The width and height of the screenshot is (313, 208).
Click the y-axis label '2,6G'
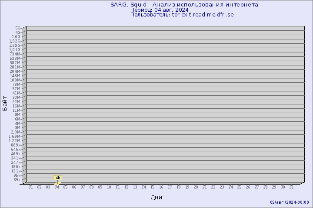pyautogui.click(x=16, y=37)
